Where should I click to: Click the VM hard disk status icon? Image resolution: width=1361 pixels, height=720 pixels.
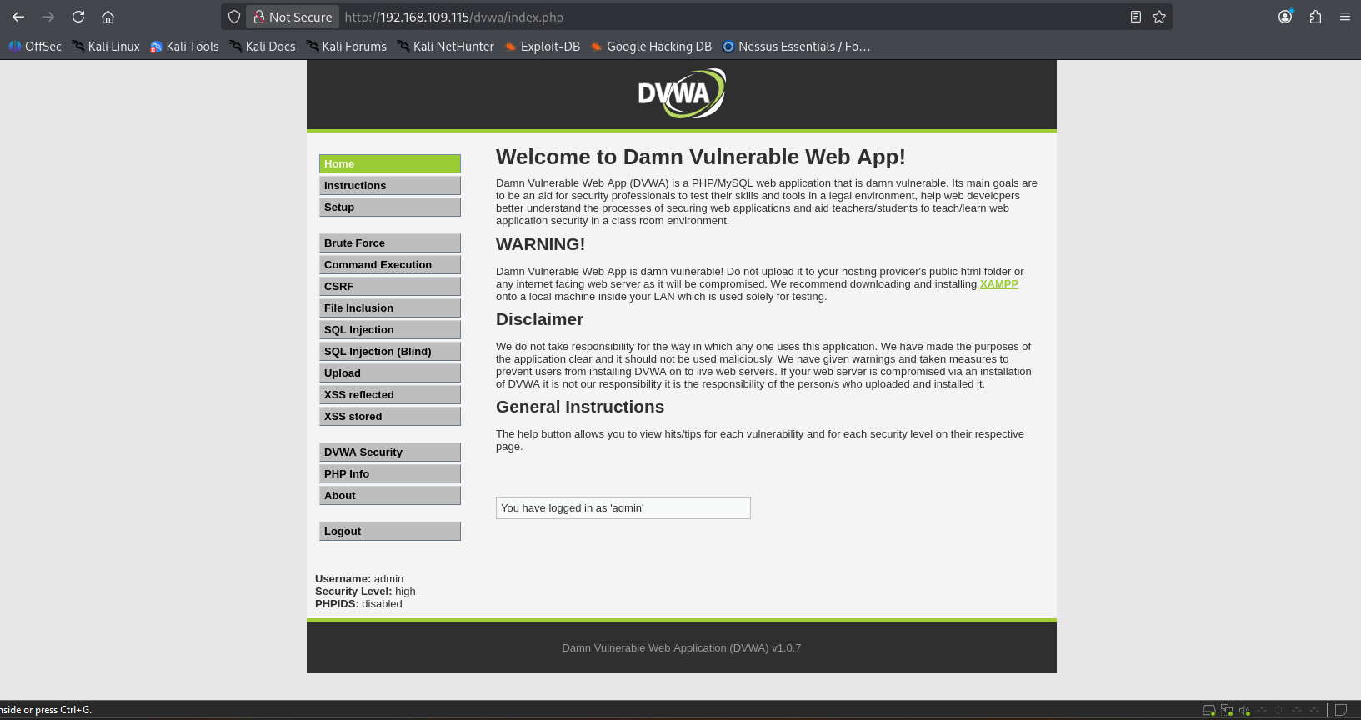[1208, 711]
